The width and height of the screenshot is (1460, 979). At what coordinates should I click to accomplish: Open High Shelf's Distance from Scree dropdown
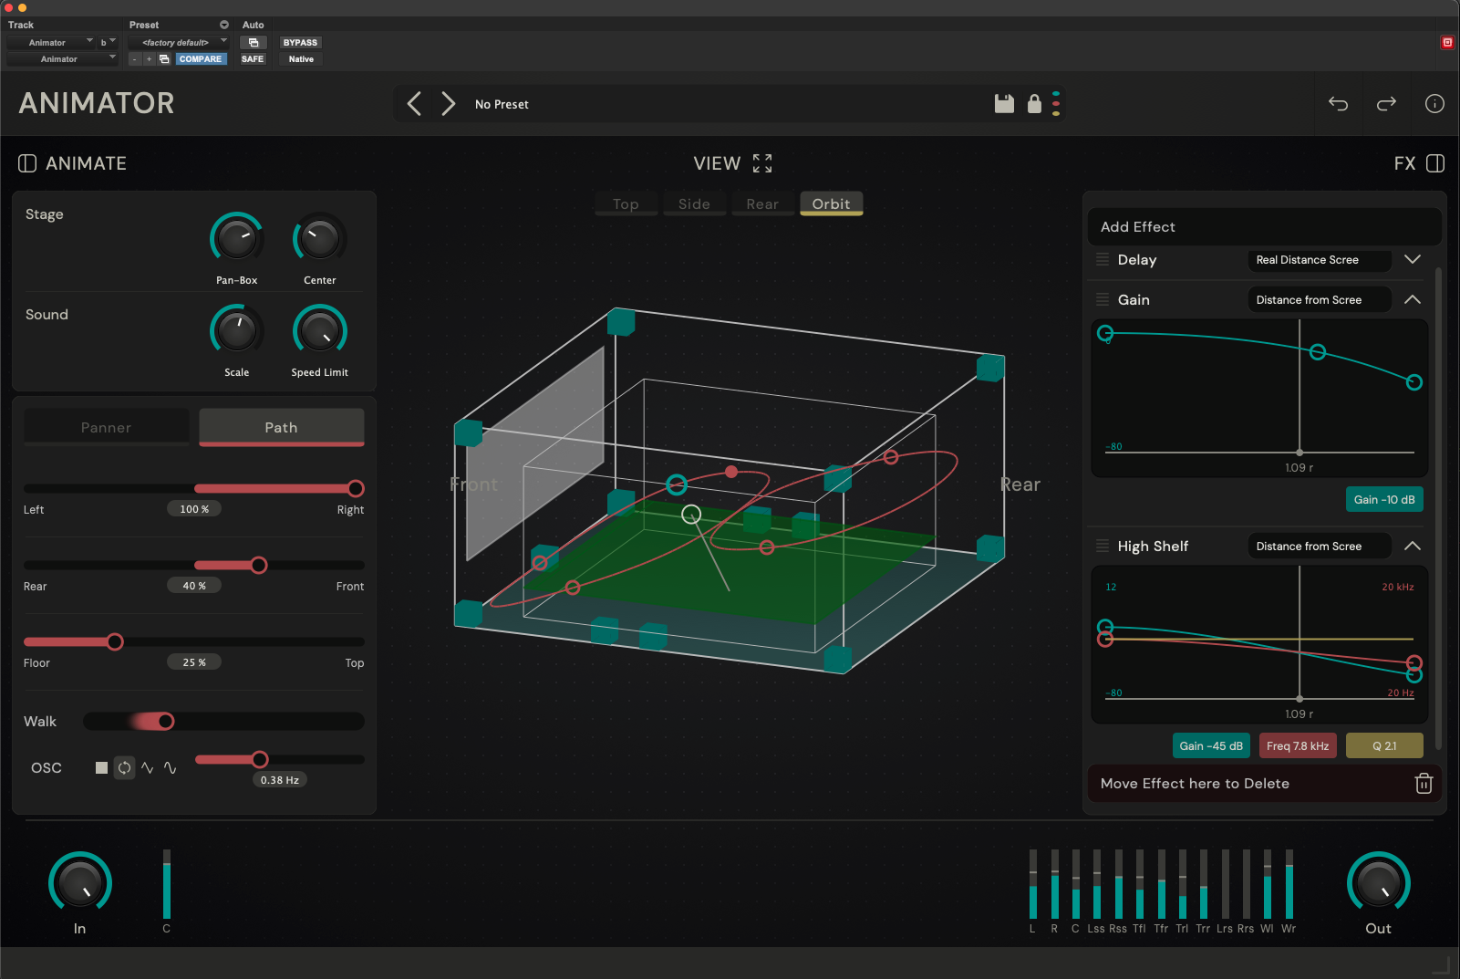(1319, 547)
